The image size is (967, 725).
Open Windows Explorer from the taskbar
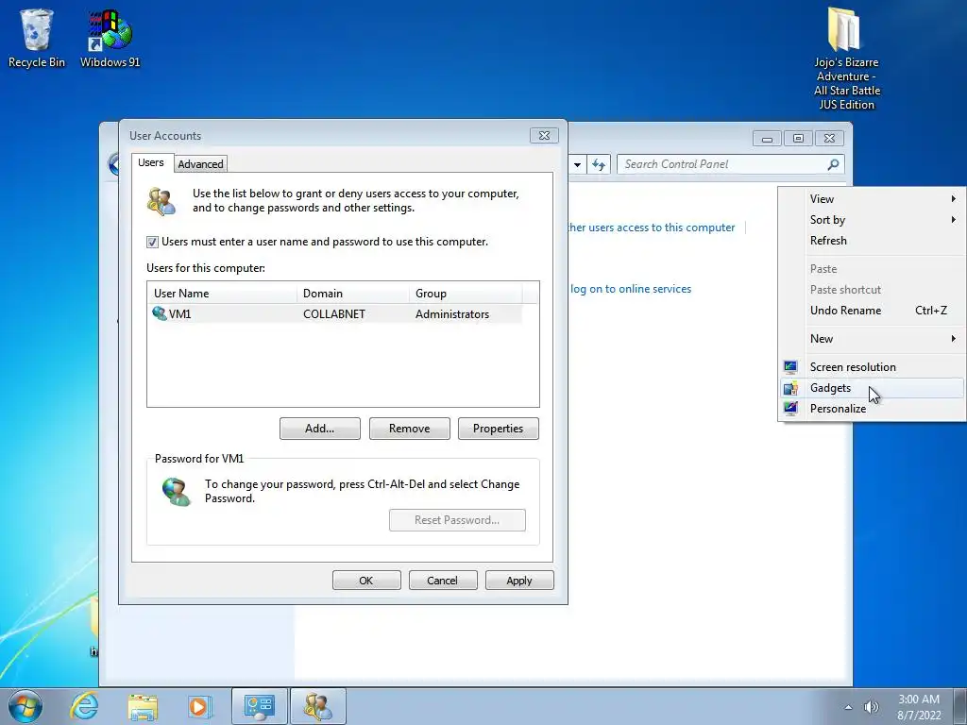(143, 706)
